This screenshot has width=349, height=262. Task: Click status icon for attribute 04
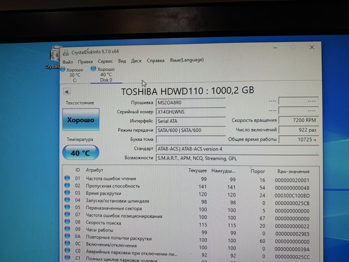click(x=67, y=200)
